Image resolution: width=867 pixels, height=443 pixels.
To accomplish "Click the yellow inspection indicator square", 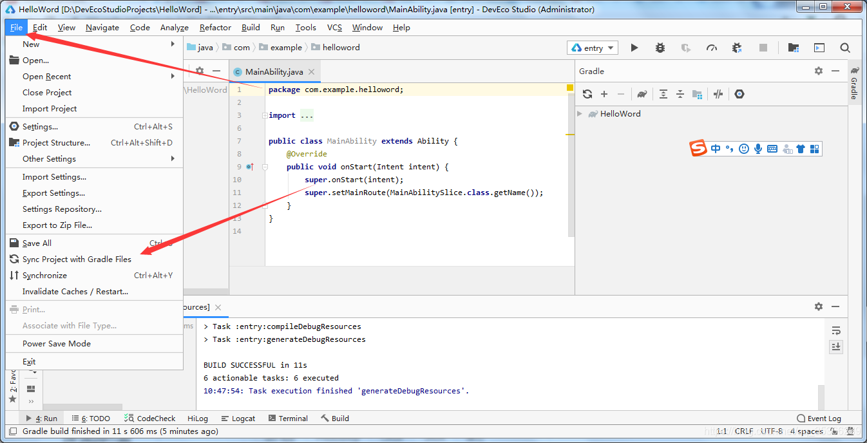I will click(x=570, y=88).
